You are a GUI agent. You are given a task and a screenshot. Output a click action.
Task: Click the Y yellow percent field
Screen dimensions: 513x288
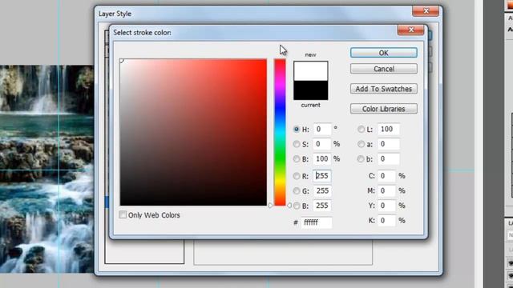tap(386, 206)
